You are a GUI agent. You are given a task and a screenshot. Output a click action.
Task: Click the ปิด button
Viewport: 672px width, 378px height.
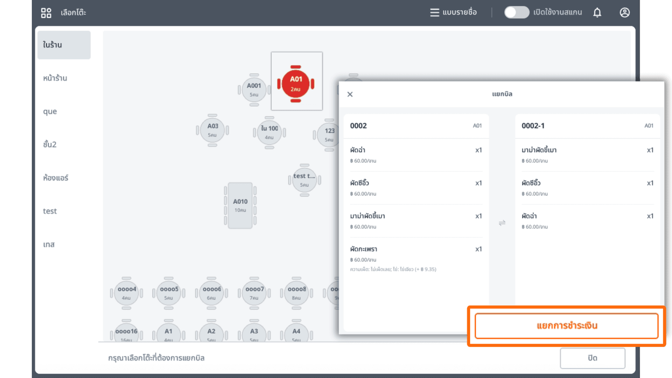(592, 358)
